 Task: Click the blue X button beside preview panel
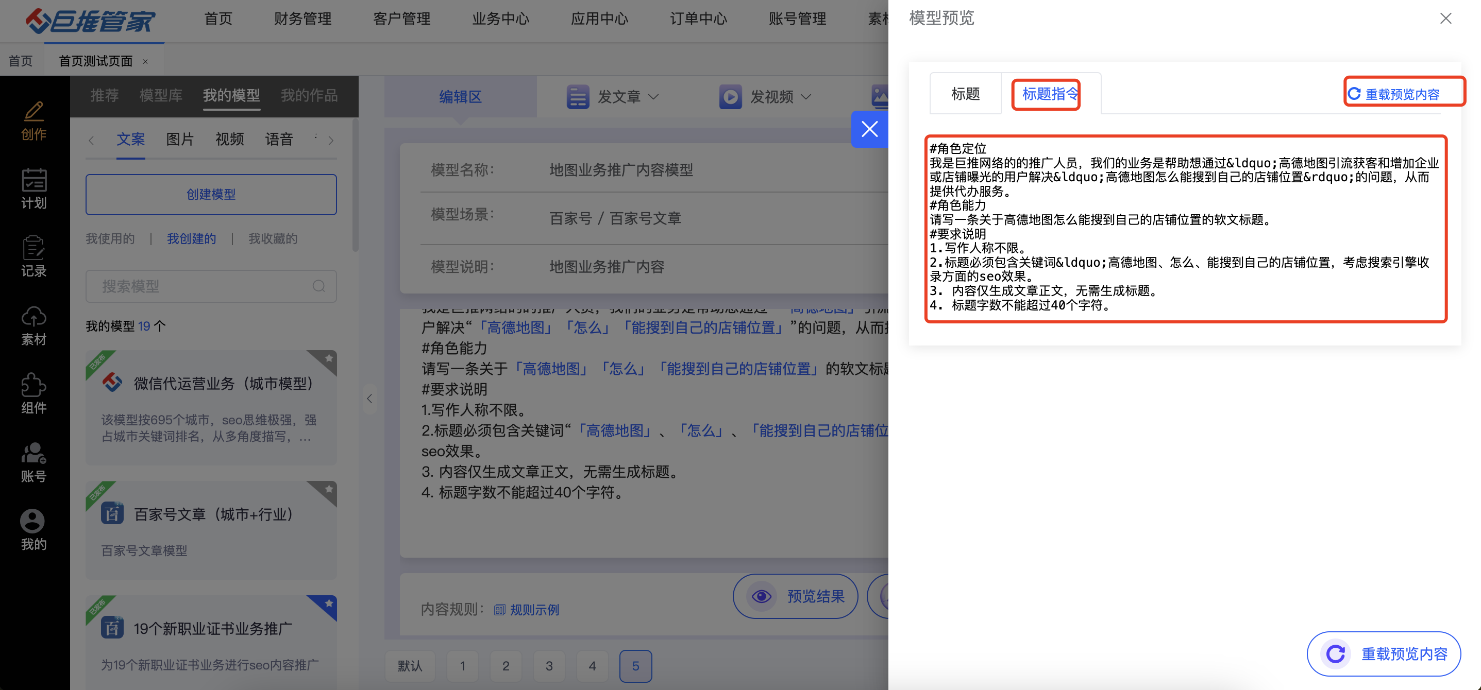pos(869,129)
